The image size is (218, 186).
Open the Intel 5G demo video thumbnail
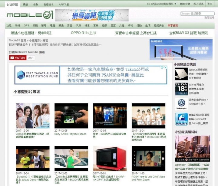[110, 116]
